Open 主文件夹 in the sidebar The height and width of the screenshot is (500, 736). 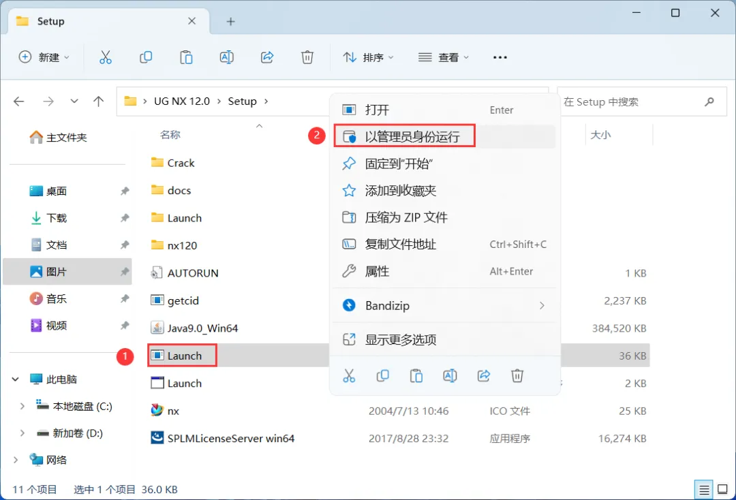coord(59,138)
